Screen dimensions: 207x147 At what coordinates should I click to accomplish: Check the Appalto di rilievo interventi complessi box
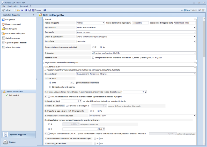point(93,58)
